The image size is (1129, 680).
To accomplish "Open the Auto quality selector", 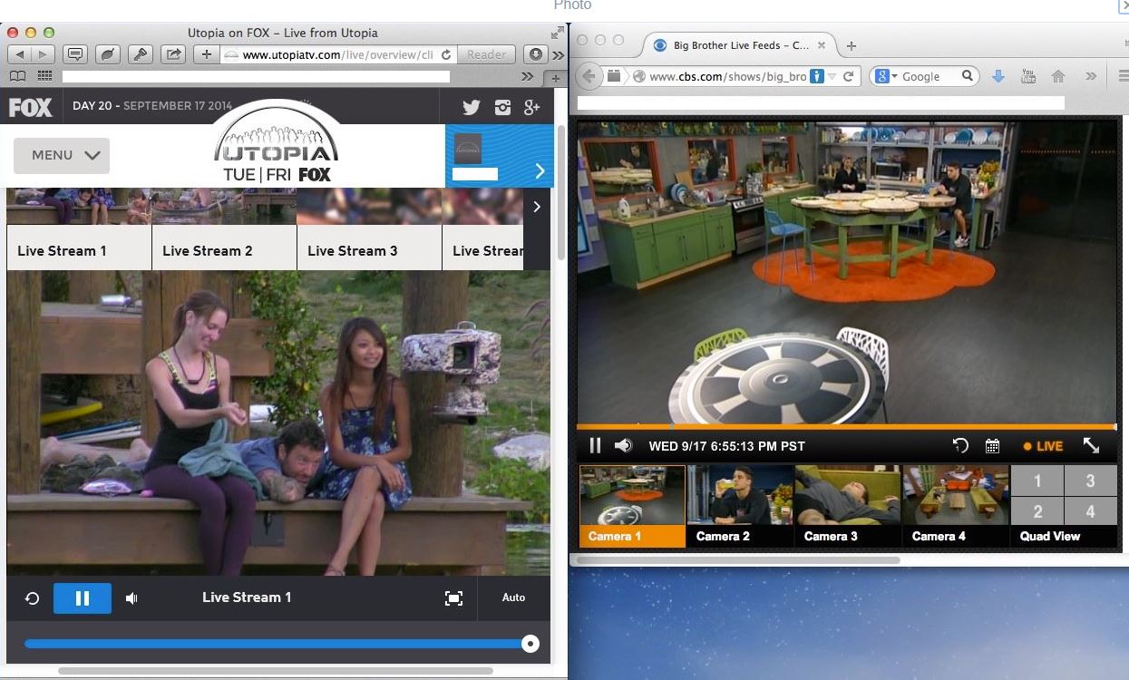I will (513, 597).
